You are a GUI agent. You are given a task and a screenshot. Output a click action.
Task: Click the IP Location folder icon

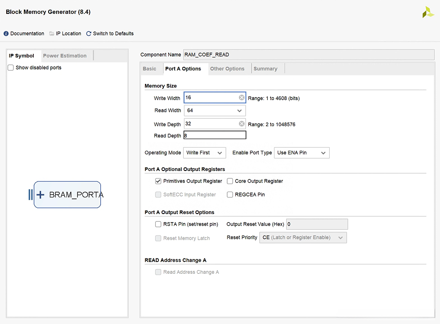[52, 34]
